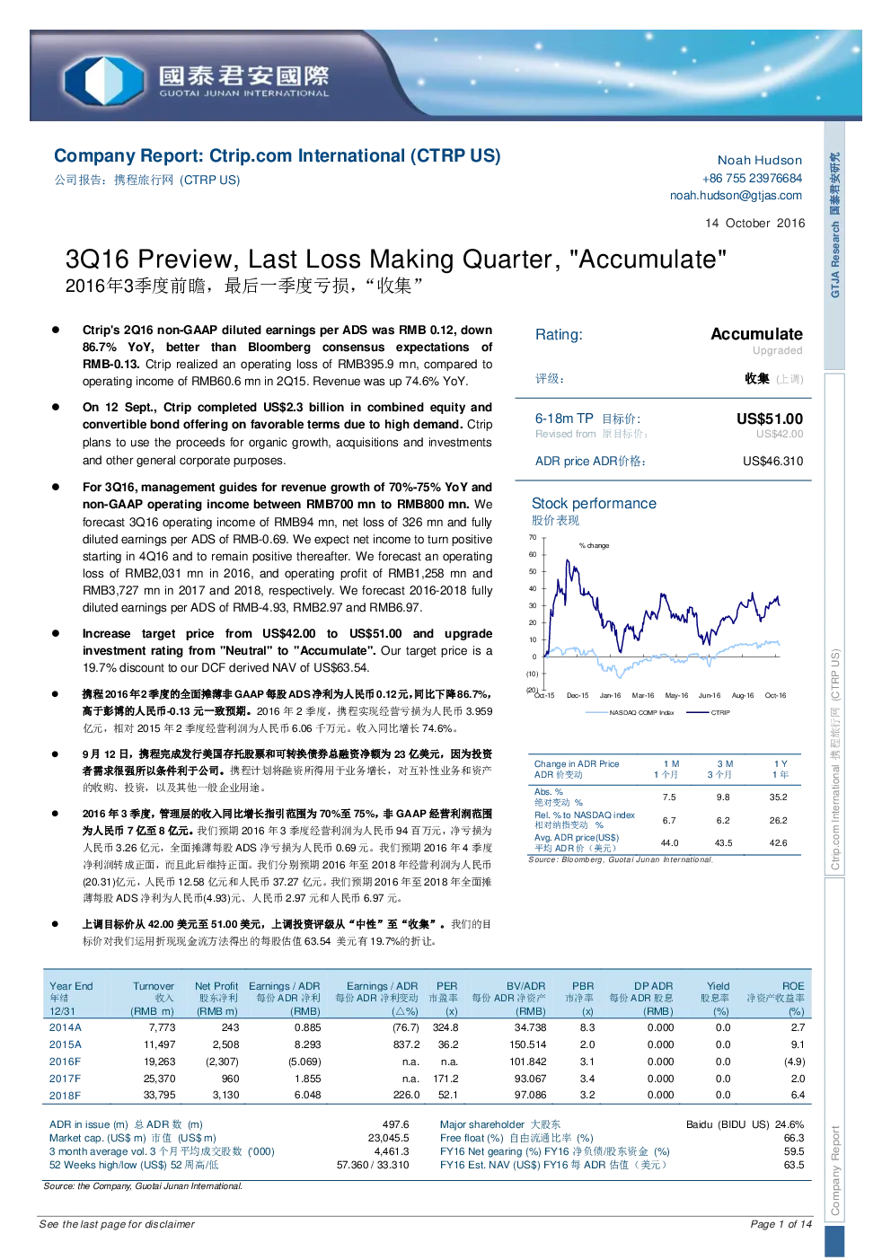This screenshot has width=891, height=1260.
Task: Select the 2015A row year label
Action: [x=66, y=1044]
